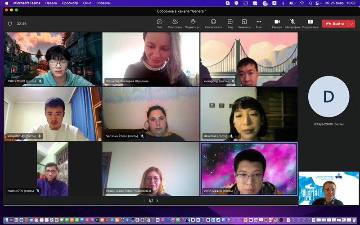Open Комнаты breakout rooms
Screen dimensions: 360x225
click(244, 24)
